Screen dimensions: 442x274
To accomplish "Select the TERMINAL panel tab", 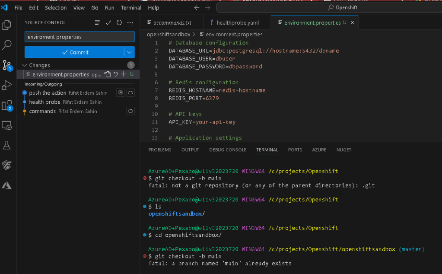I will pos(267,150).
